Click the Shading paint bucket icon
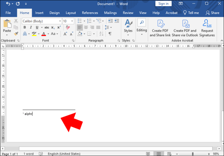224x156 pixels. coord(80,34)
